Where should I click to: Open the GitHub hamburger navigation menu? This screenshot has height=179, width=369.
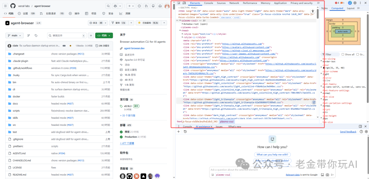[5, 6]
